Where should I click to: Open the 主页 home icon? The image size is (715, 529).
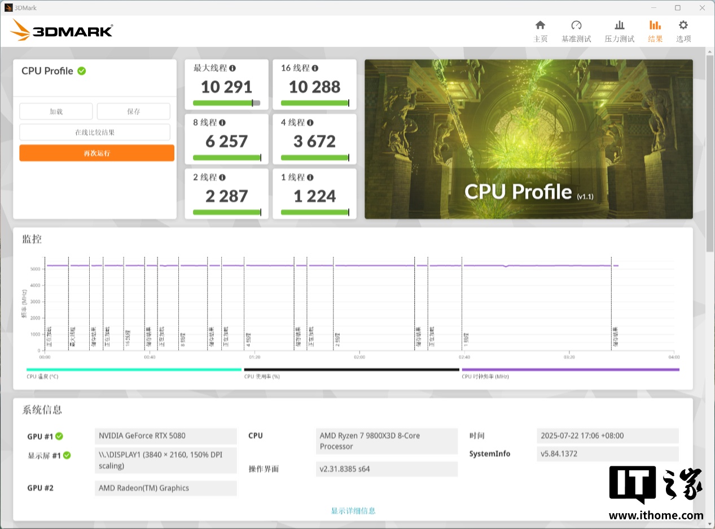(540, 25)
